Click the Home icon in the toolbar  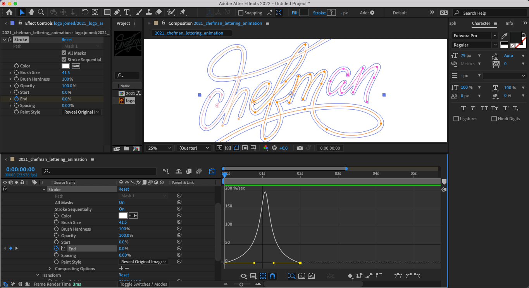pyautogui.click(x=9, y=12)
